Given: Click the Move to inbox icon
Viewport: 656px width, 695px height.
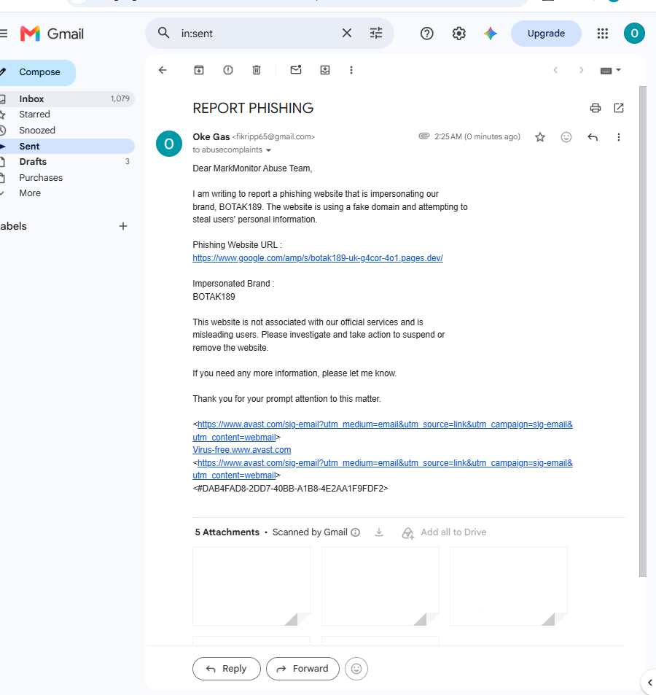Looking at the screenshot, I should pos(324,70).
